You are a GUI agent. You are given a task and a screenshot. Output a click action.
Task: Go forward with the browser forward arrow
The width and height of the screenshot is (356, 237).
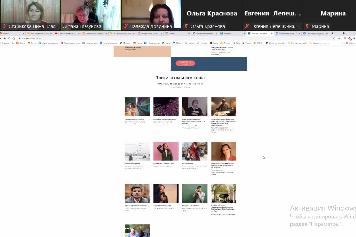pyautogui.click(x=4, y=38)
